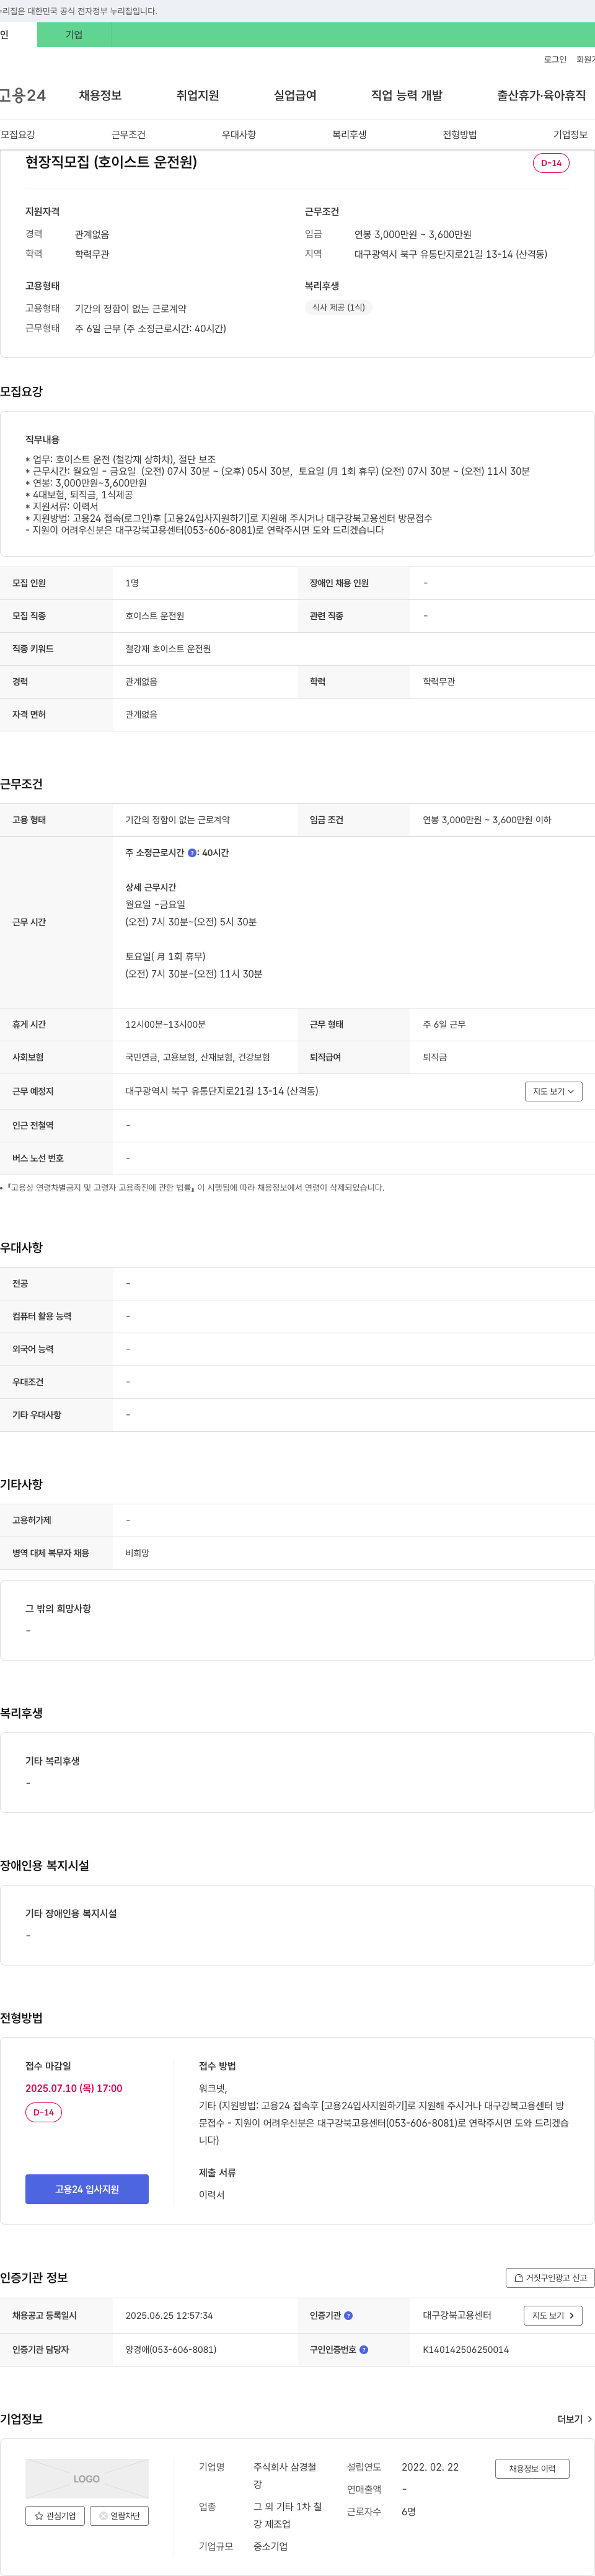Viewport: 595px width, 2576px height.
Task: Click 중소기업 company size value
Action: 270,2546
